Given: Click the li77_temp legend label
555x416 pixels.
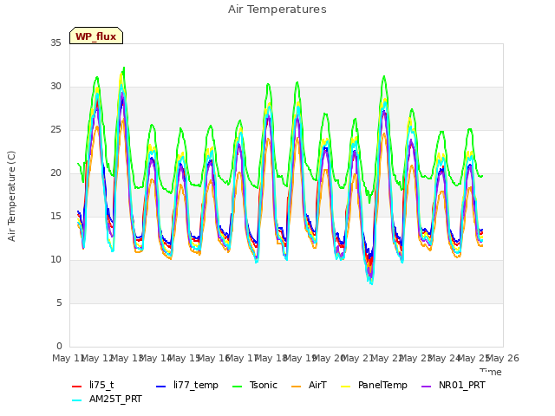Looking at the screenshot, I should pyautogui.click(x=196, y=385).
